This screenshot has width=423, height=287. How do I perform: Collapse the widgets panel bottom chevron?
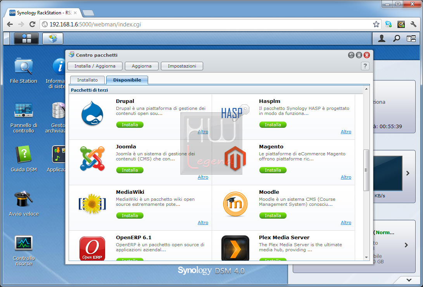pos(409,280)
